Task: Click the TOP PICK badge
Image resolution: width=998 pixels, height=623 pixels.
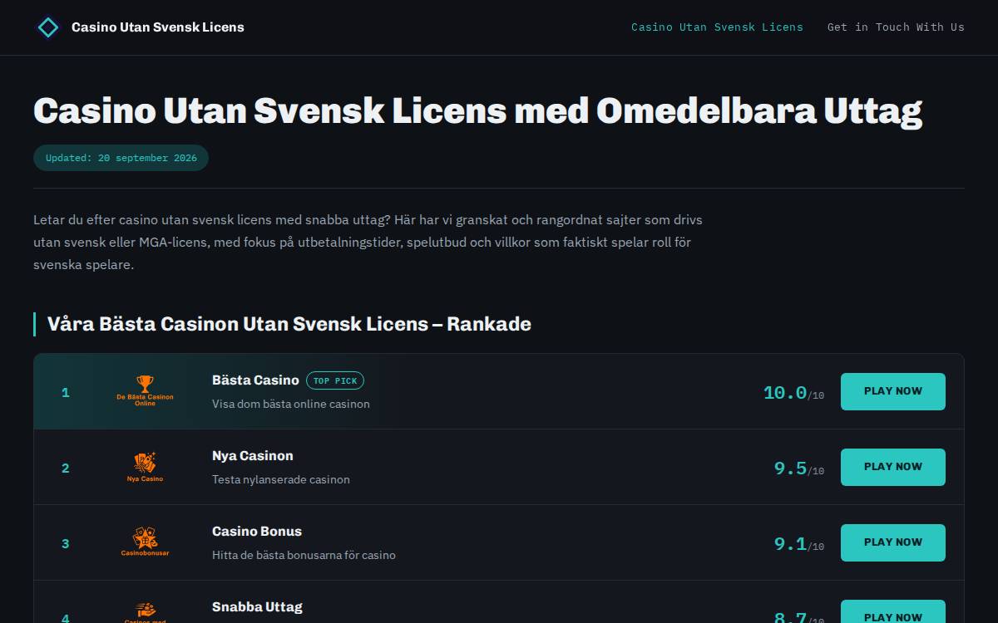Action: 335,380
